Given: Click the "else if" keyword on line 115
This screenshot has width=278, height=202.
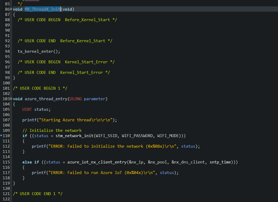Looking at the screenshot, I should [x=31, y=162].
